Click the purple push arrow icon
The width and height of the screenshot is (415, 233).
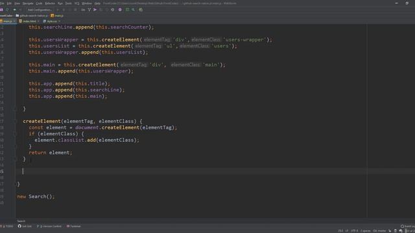[95, 10]
